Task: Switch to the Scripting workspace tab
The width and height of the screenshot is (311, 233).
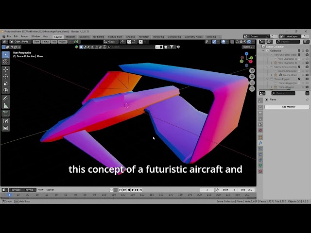Action: 211,37
